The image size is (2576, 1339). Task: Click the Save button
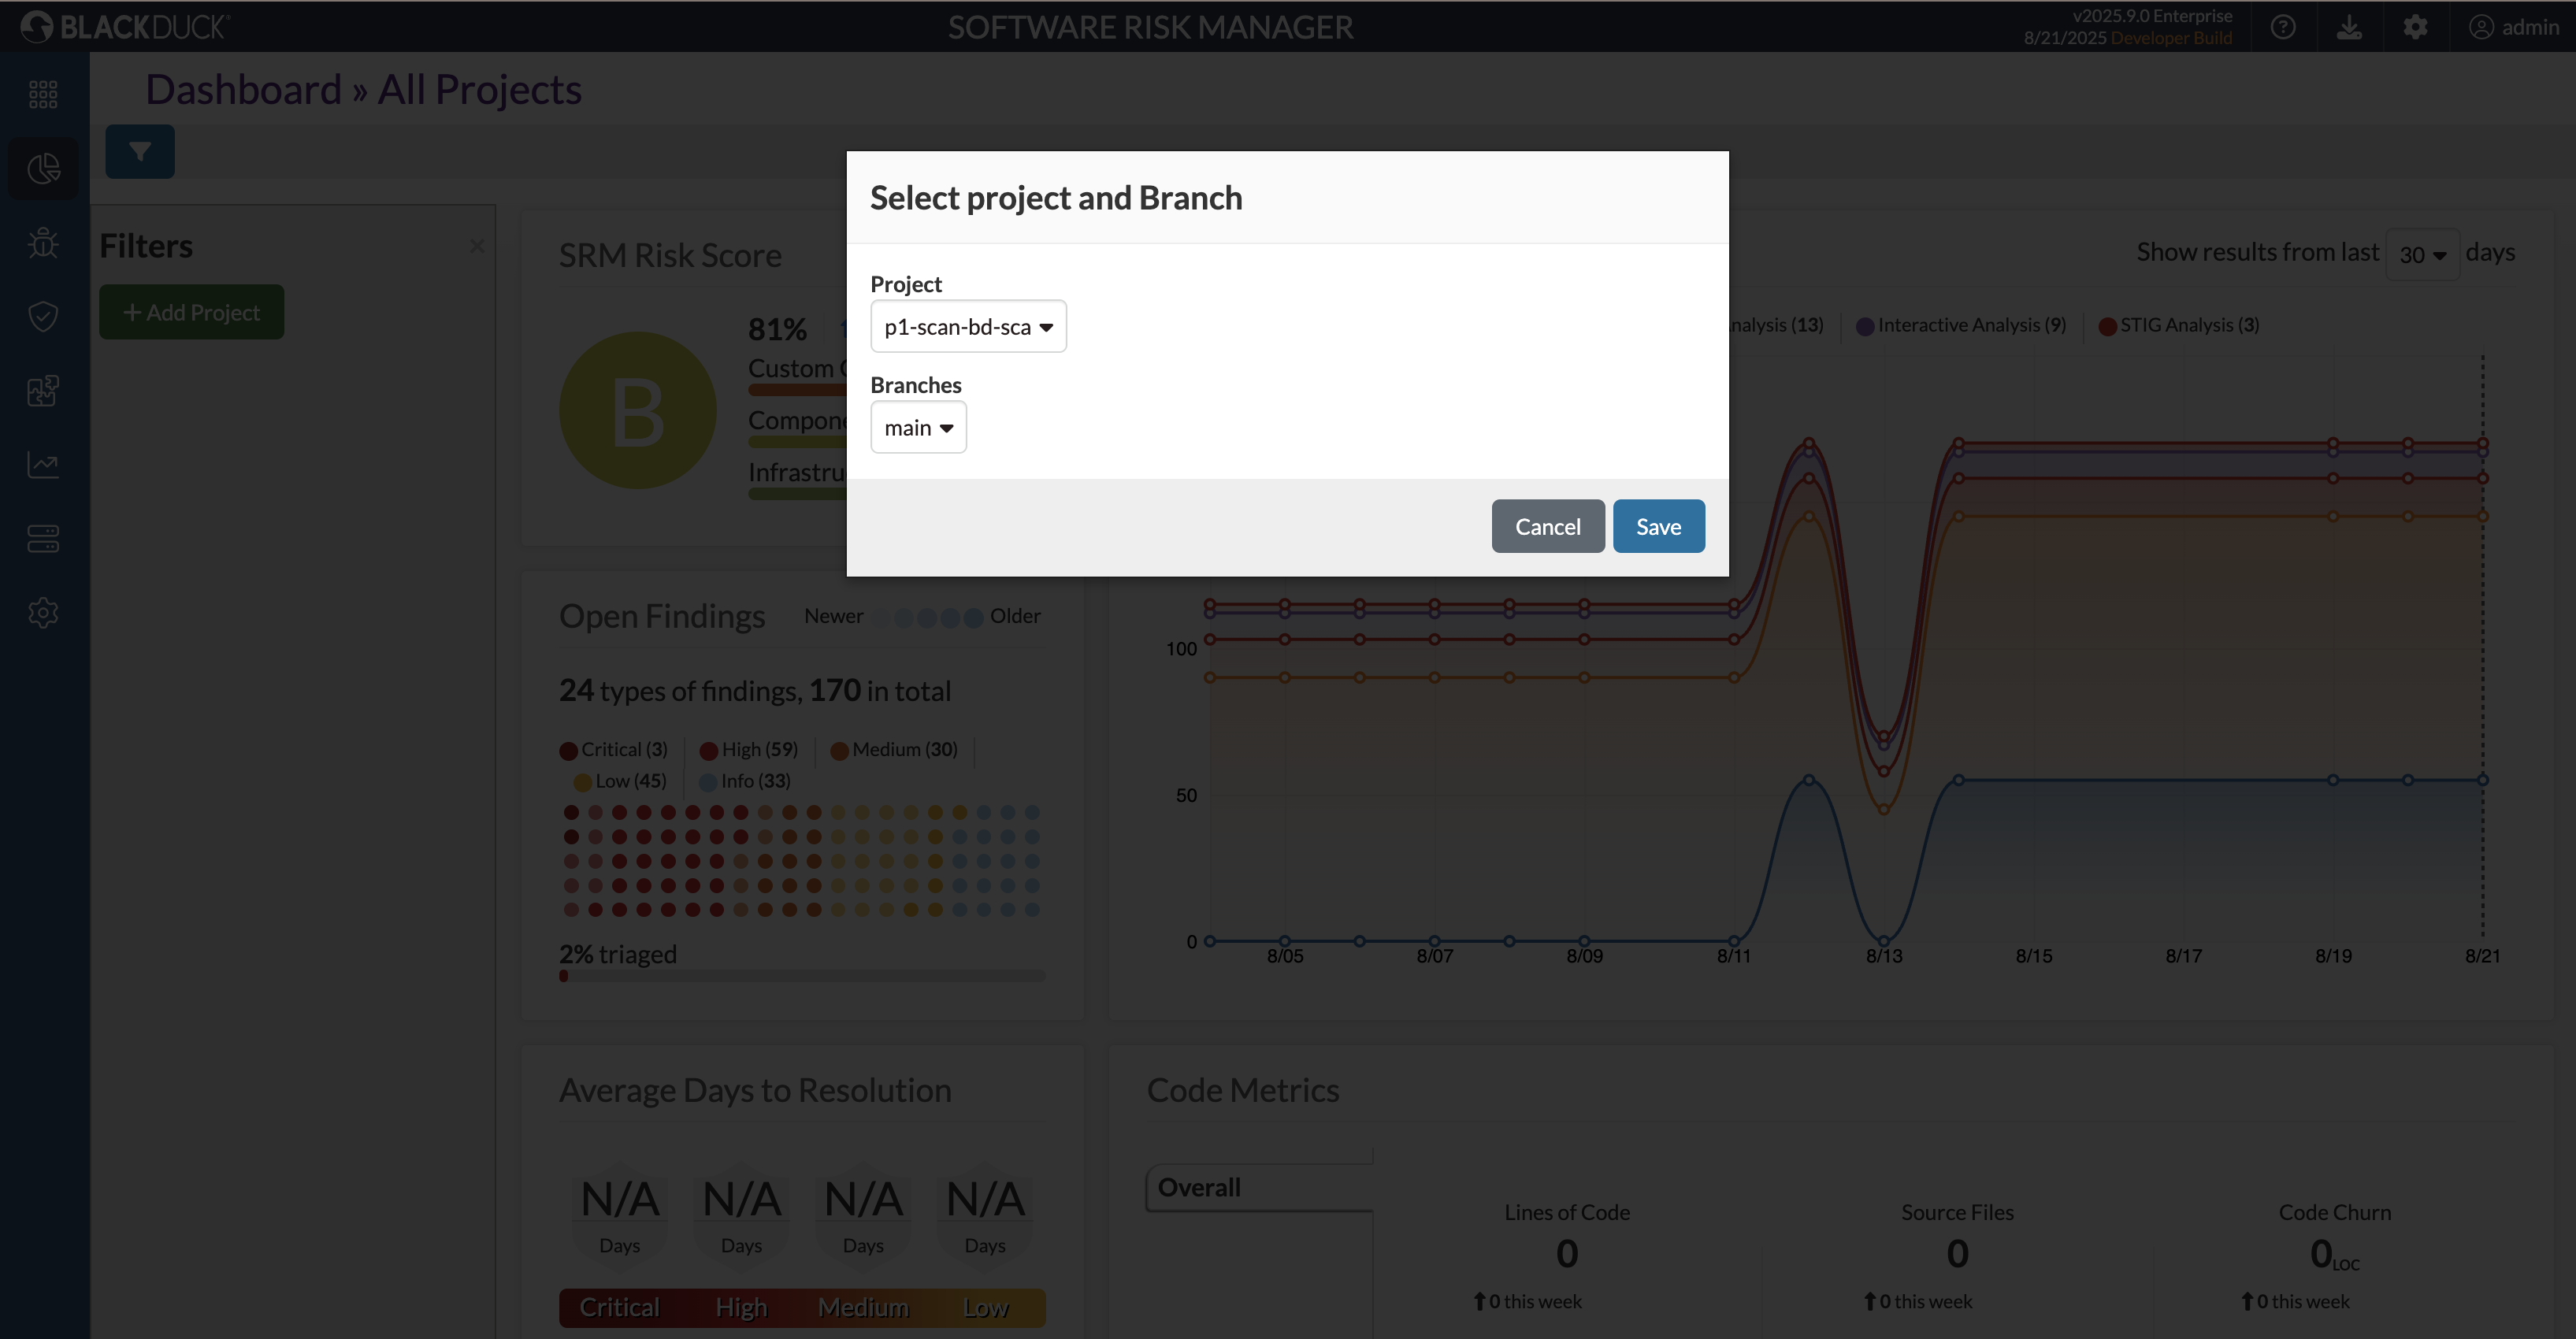(1658, 526)
